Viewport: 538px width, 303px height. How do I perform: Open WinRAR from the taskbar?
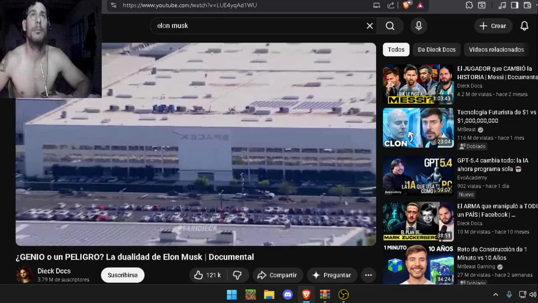click(325, 295)
